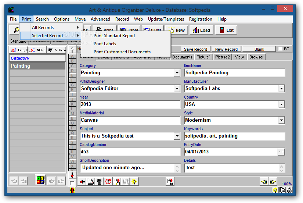Click letter A in alphabet index
Image resolution: width=303 pixels, height=203 pixels.
(x=72, y=56)
